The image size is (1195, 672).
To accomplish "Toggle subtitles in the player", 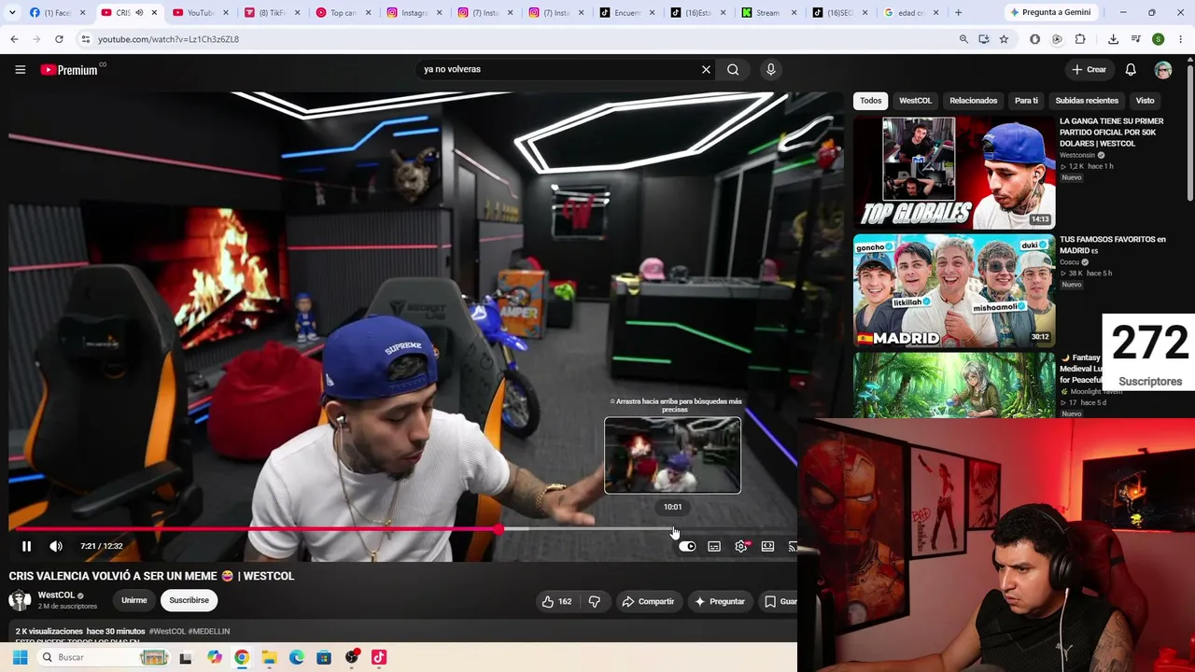I will [x=714, y=547].
